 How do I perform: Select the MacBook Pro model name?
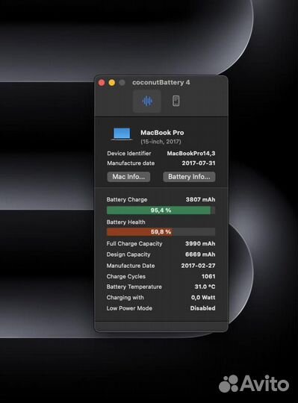tap(162, 133)
